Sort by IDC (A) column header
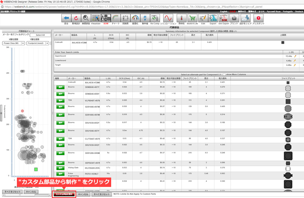Image resolution: width=304 pixels, height=198 pixels. [141, 78]
